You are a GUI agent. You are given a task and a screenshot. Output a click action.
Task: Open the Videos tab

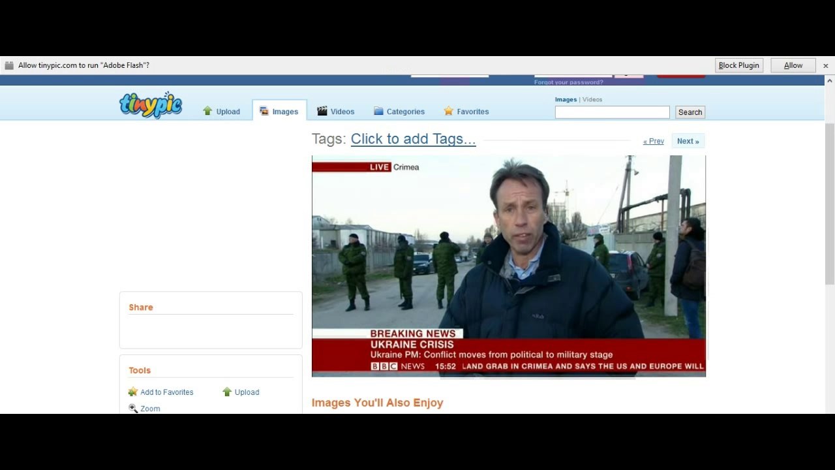click(x=335, y=112)
